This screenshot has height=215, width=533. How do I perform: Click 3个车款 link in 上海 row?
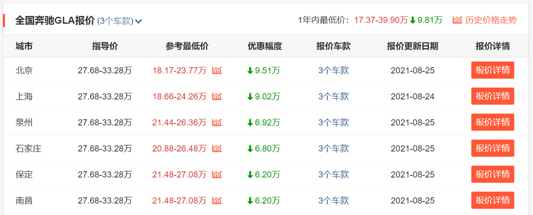pos(334,96)
